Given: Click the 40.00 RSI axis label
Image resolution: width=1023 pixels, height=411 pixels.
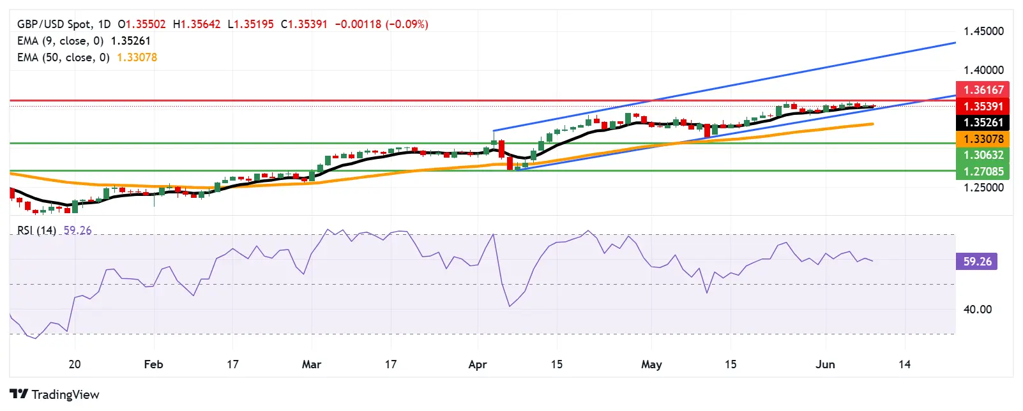Looking at the screenshot, I should click(977, 310).
